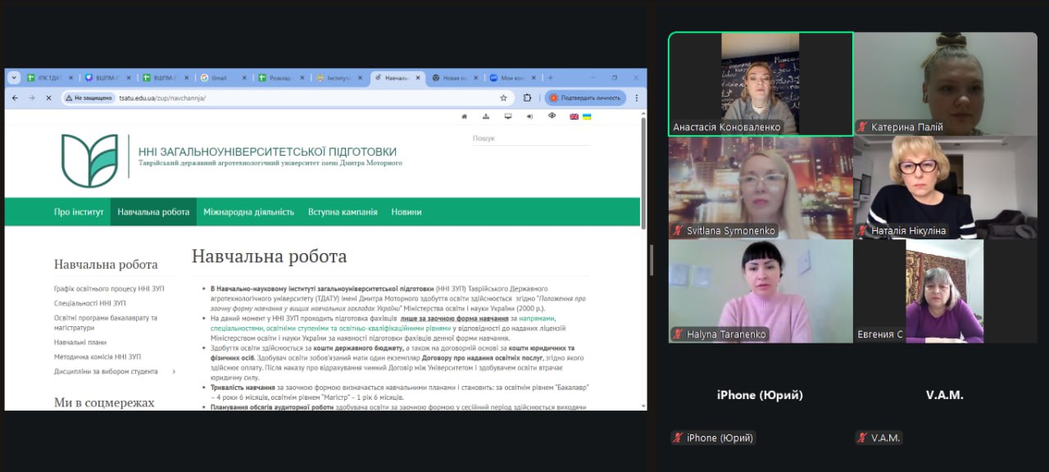Click the home icon in the site header

point(465,116)
